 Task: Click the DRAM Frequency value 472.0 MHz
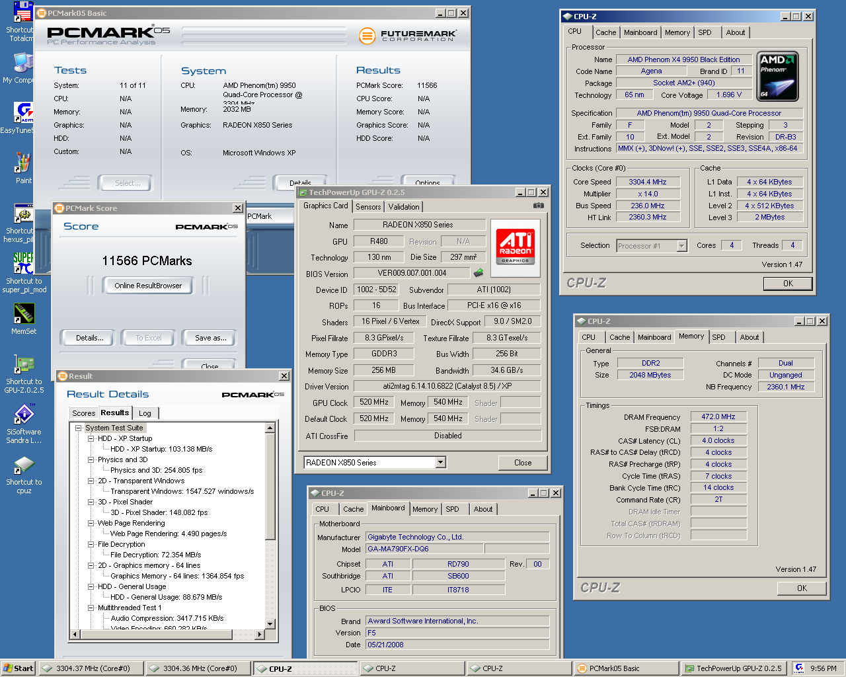click(x=718, y=417)
